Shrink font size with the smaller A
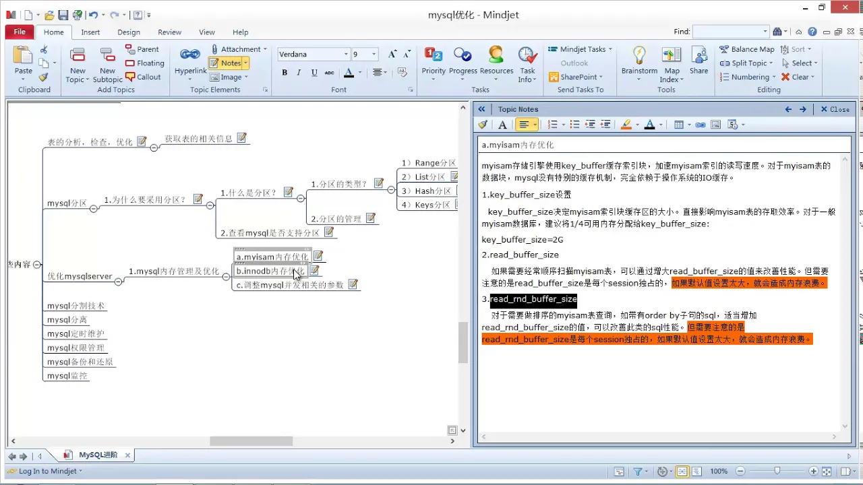 [x=407, y=54]
